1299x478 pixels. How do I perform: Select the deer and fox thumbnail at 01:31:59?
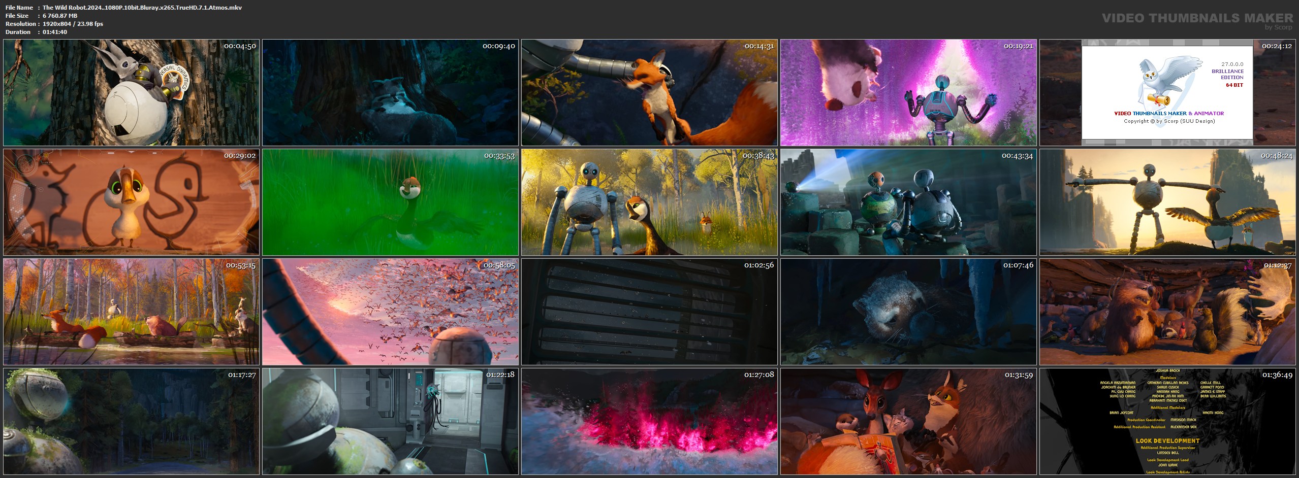coord(908,421)
